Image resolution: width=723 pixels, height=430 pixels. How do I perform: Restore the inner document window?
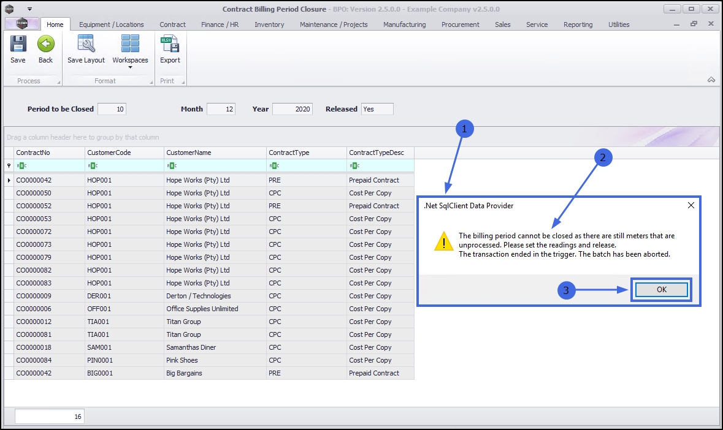pyautogui.click(x=694, y=24)
